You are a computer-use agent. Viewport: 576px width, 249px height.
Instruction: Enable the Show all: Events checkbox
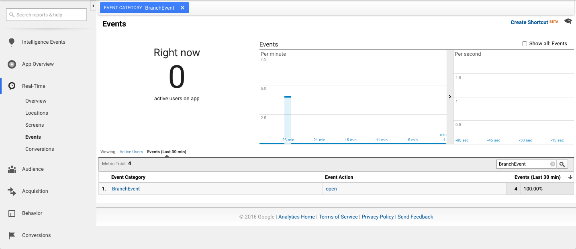pos(524,44)
